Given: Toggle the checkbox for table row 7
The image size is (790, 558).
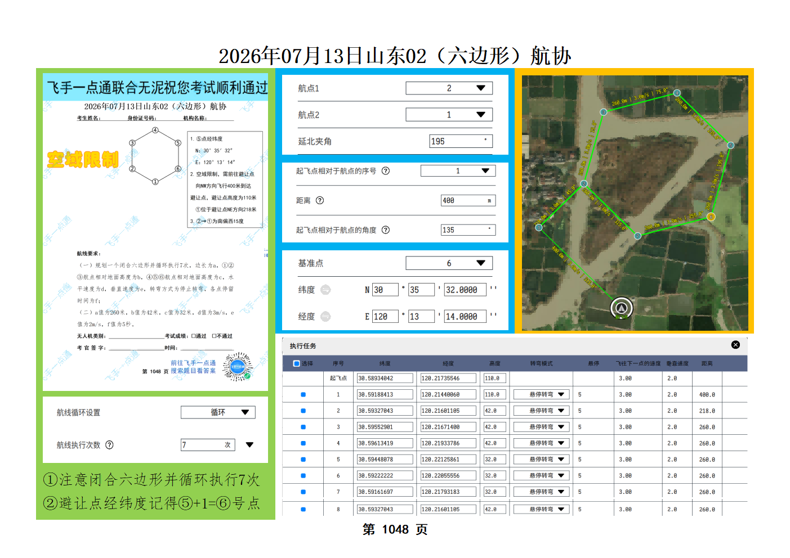Looking at the screenshot, I should [x=303, y=492].
